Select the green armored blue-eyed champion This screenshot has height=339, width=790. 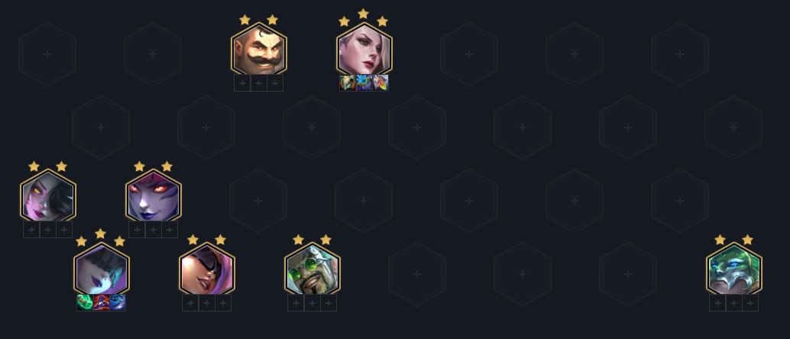[733, 270]
